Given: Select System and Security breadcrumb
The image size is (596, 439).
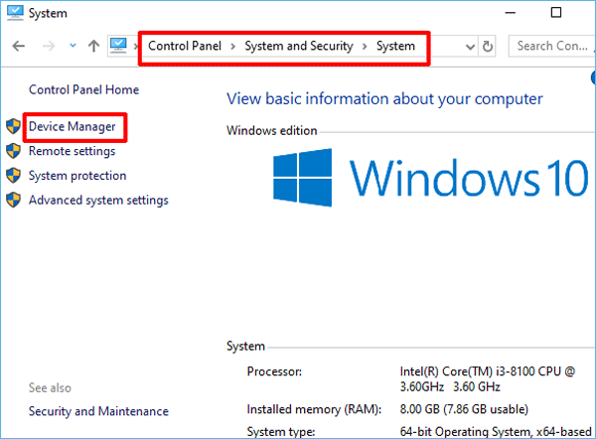Looking at the screenshot, I should click(x=299, y=46).
